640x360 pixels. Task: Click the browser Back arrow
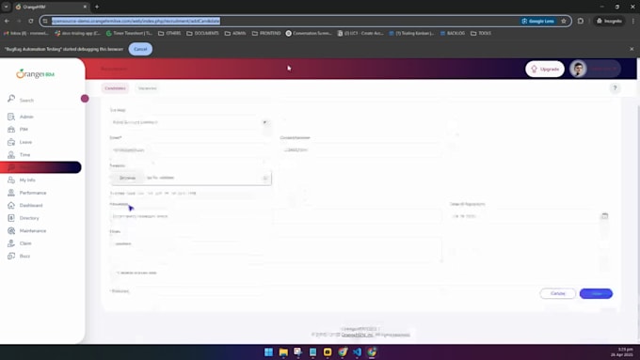pos(7,21)
